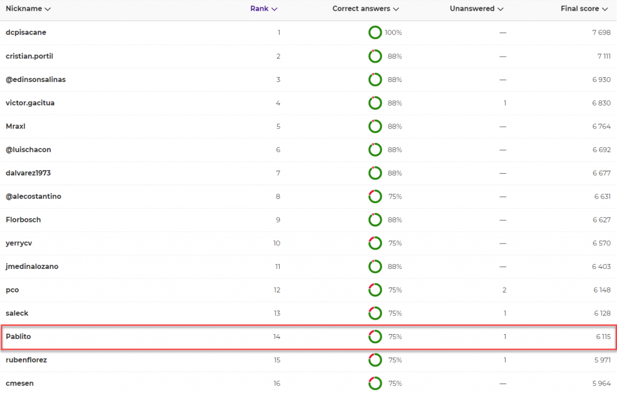Click final score 6 930
The image size is (617, 395).
click(601, 80)
